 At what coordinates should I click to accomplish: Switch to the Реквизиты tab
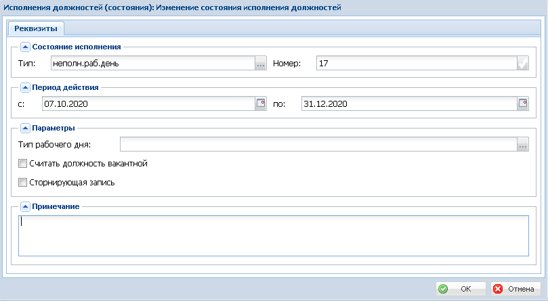coord(36,28)
